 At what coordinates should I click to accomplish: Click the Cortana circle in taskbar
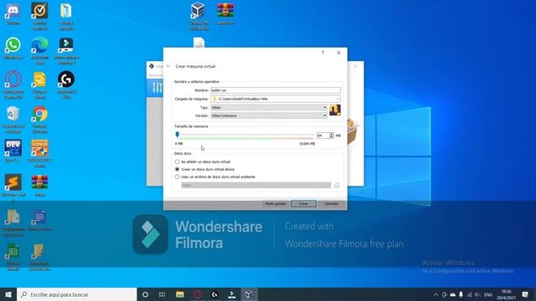point(145,294)
